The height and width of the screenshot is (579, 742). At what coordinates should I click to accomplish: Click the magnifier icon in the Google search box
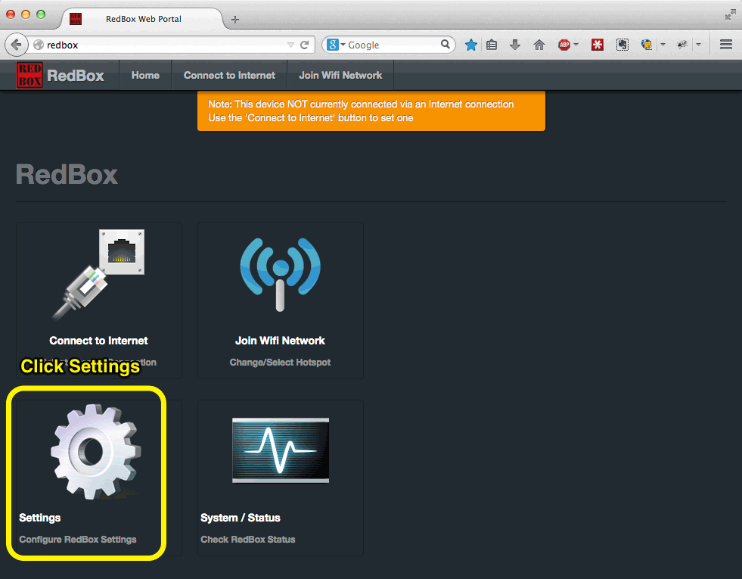[446, 45]
